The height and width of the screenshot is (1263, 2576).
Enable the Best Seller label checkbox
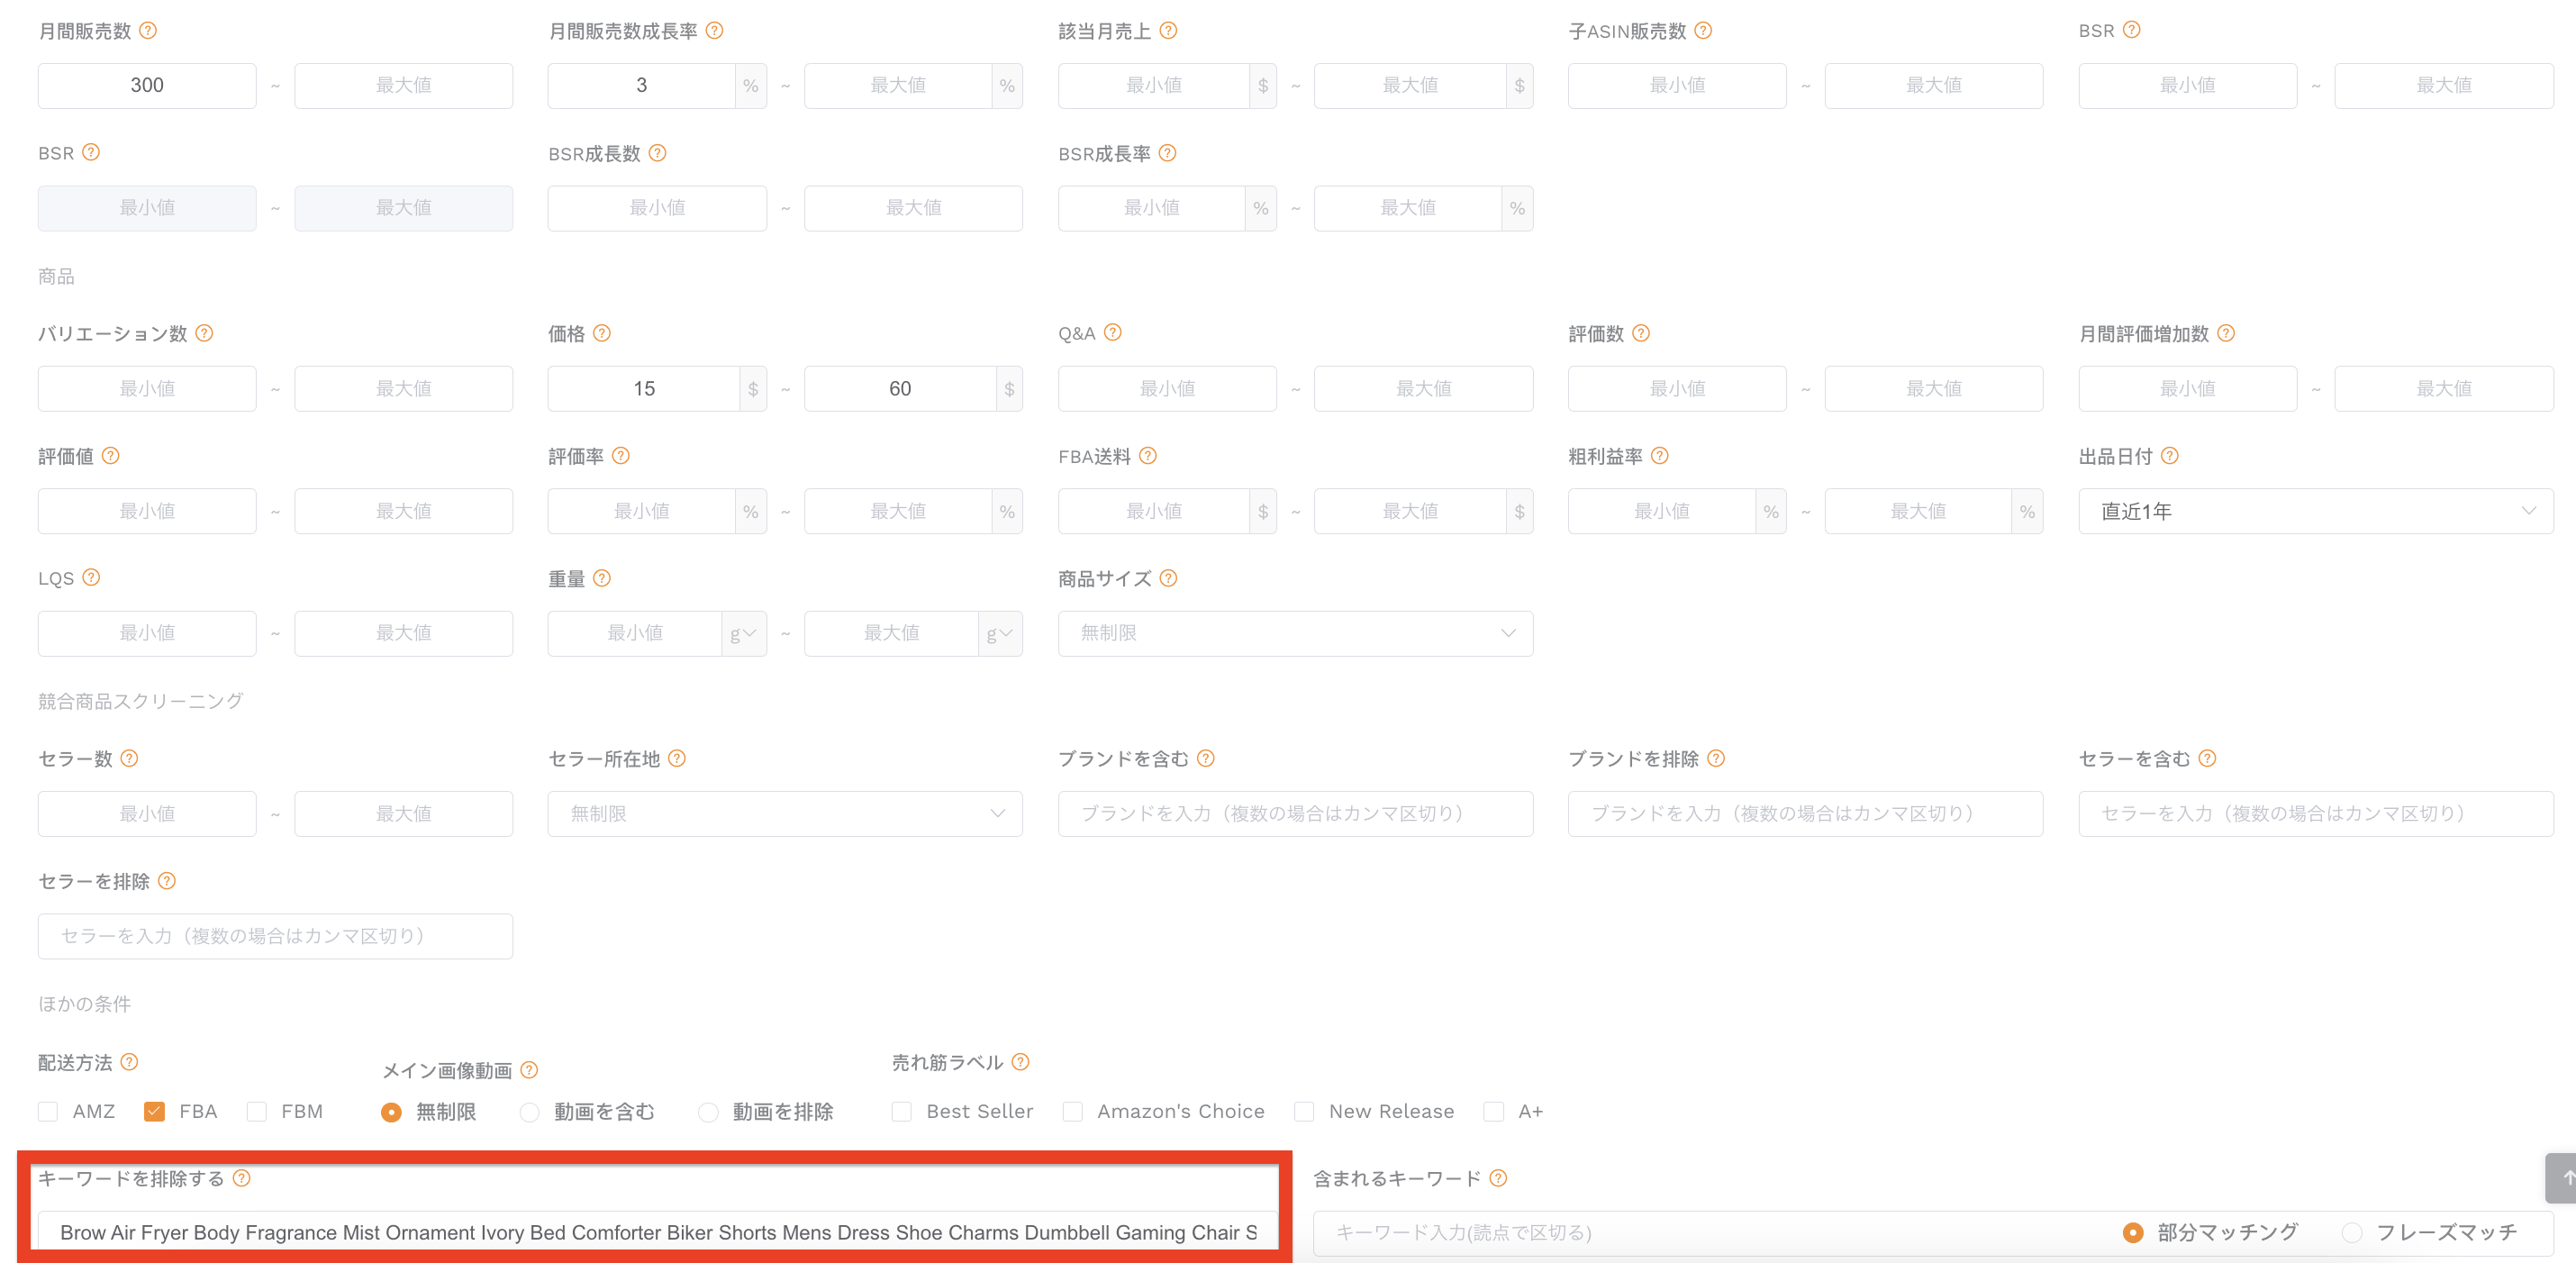(x=902, y=1112)
